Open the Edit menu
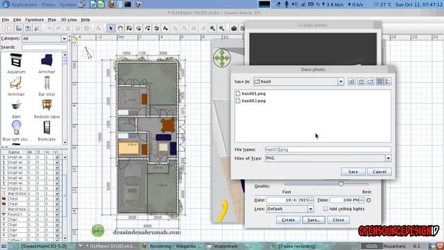The height and width of the screenshot is (250, 444). click(17, 20)
